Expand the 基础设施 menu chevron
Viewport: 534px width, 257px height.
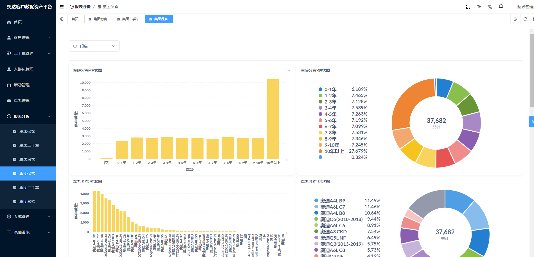49,232
